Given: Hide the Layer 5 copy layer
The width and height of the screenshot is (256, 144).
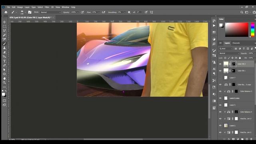Looking at the screenshot, I should click(x=220, y=98).
